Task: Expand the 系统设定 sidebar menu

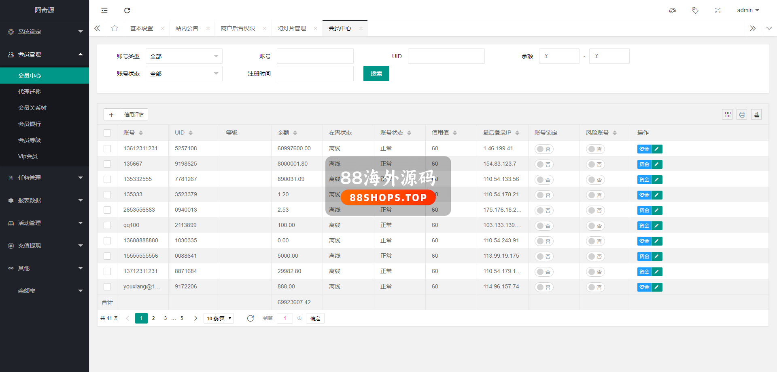Action: pos(45,32)
